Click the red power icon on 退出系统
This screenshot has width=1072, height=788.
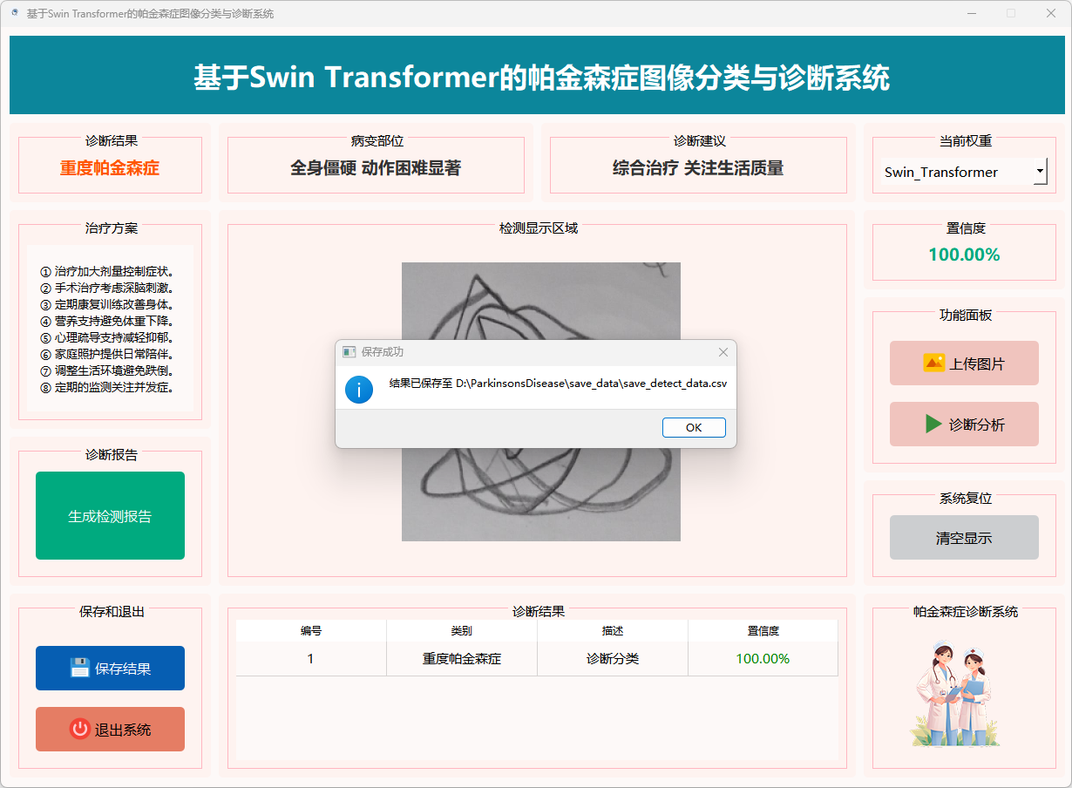(80, 729)
